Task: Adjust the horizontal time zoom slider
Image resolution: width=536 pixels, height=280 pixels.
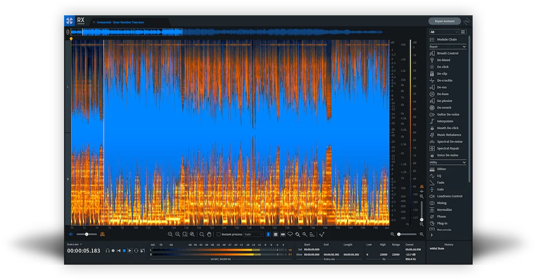Action: [x=407, y=234]
